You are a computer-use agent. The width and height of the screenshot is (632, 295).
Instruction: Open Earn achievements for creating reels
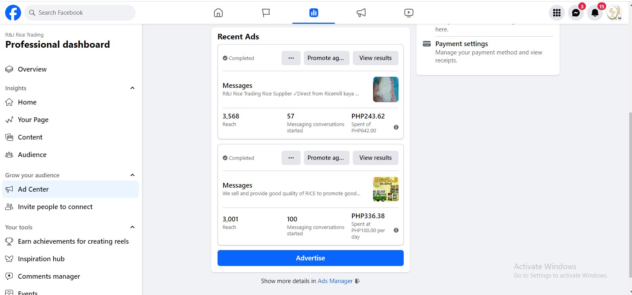point(70,241)
